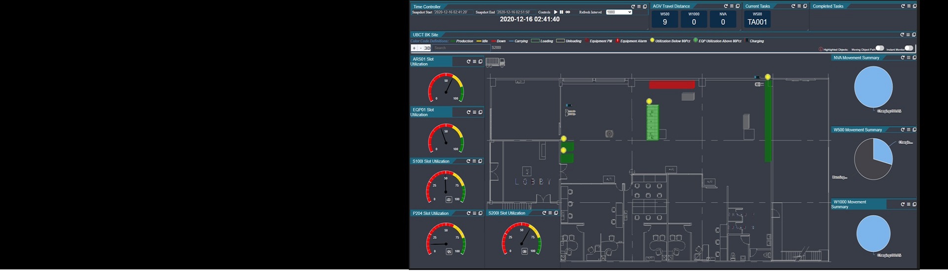Open the P204 Slot Utilization menu

coord(474,213)
